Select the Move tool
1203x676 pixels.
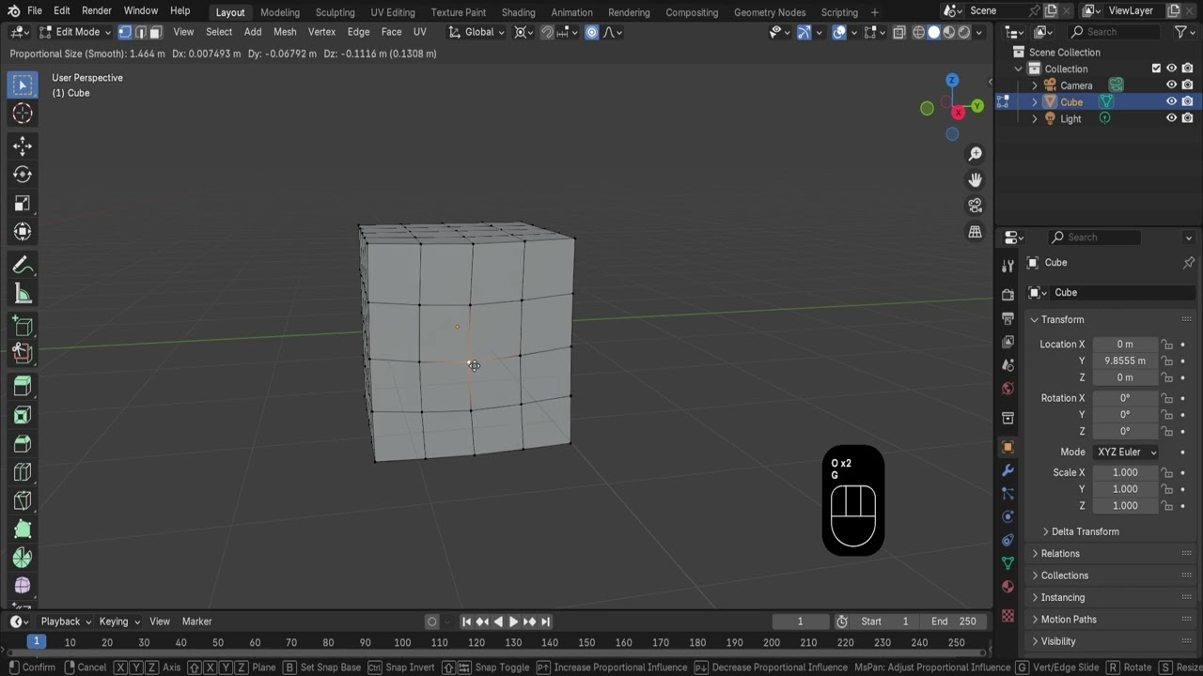pos(23,146)
